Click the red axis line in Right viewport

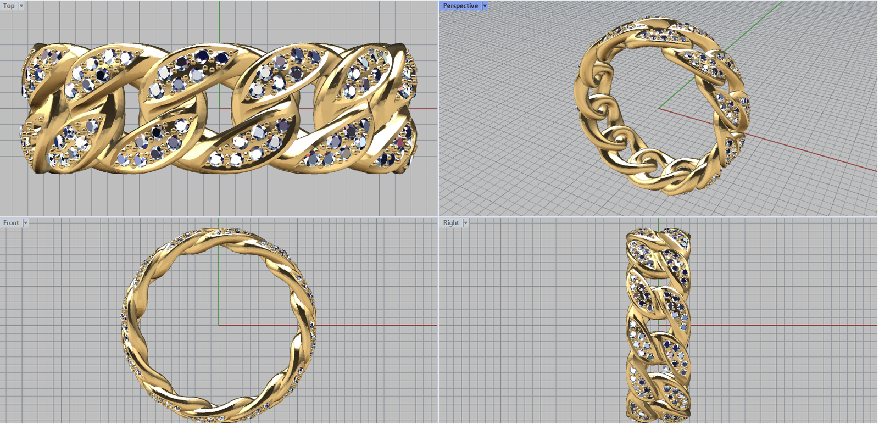780,325
